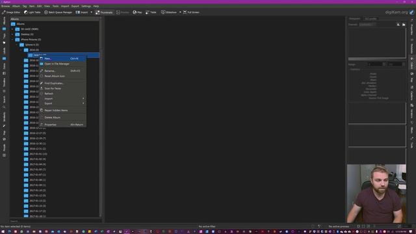The image size is (416, 234).
Task: Choose New in the album context menu
Action: point(62,58)
